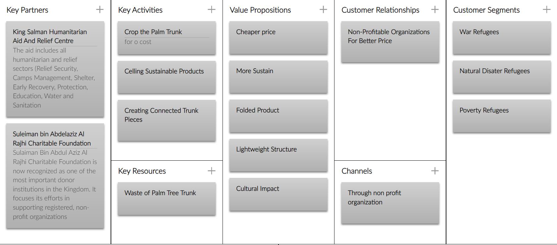Open the Lightweight Structure card

(x=278, y=155)
